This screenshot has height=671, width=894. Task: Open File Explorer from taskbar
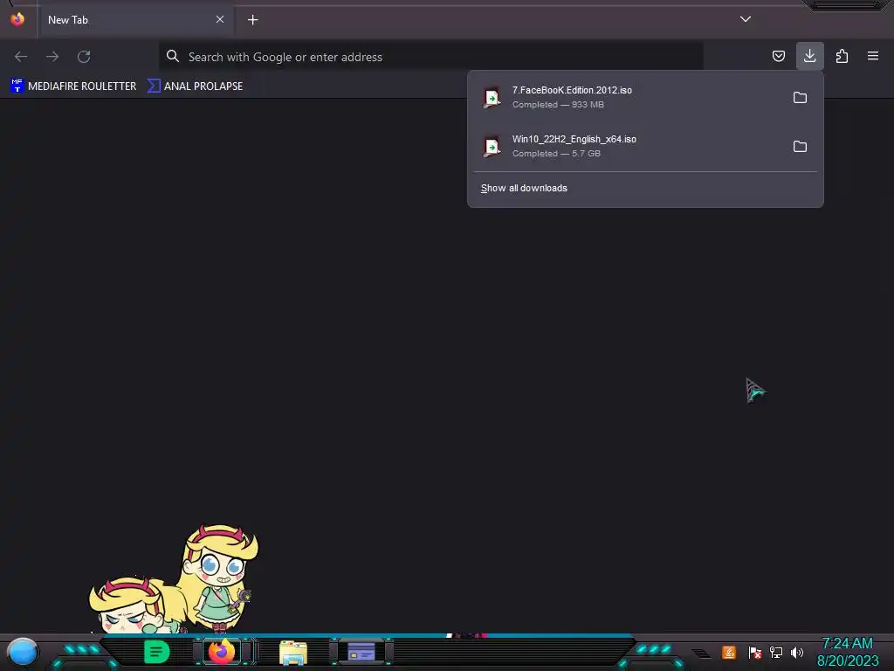tap(293, 653)
